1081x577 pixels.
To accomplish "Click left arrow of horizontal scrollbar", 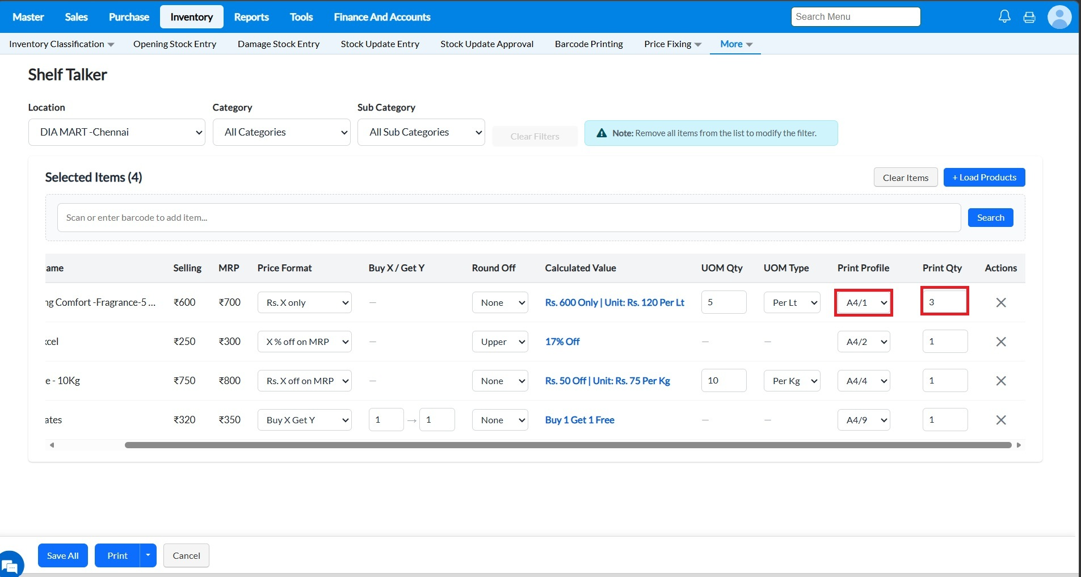I will tap(52, 445).
